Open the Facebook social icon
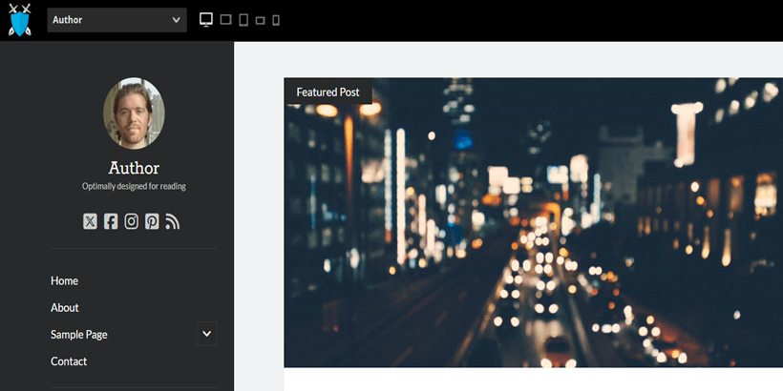Screen dimensions: 783x391 tap(111, 221)
